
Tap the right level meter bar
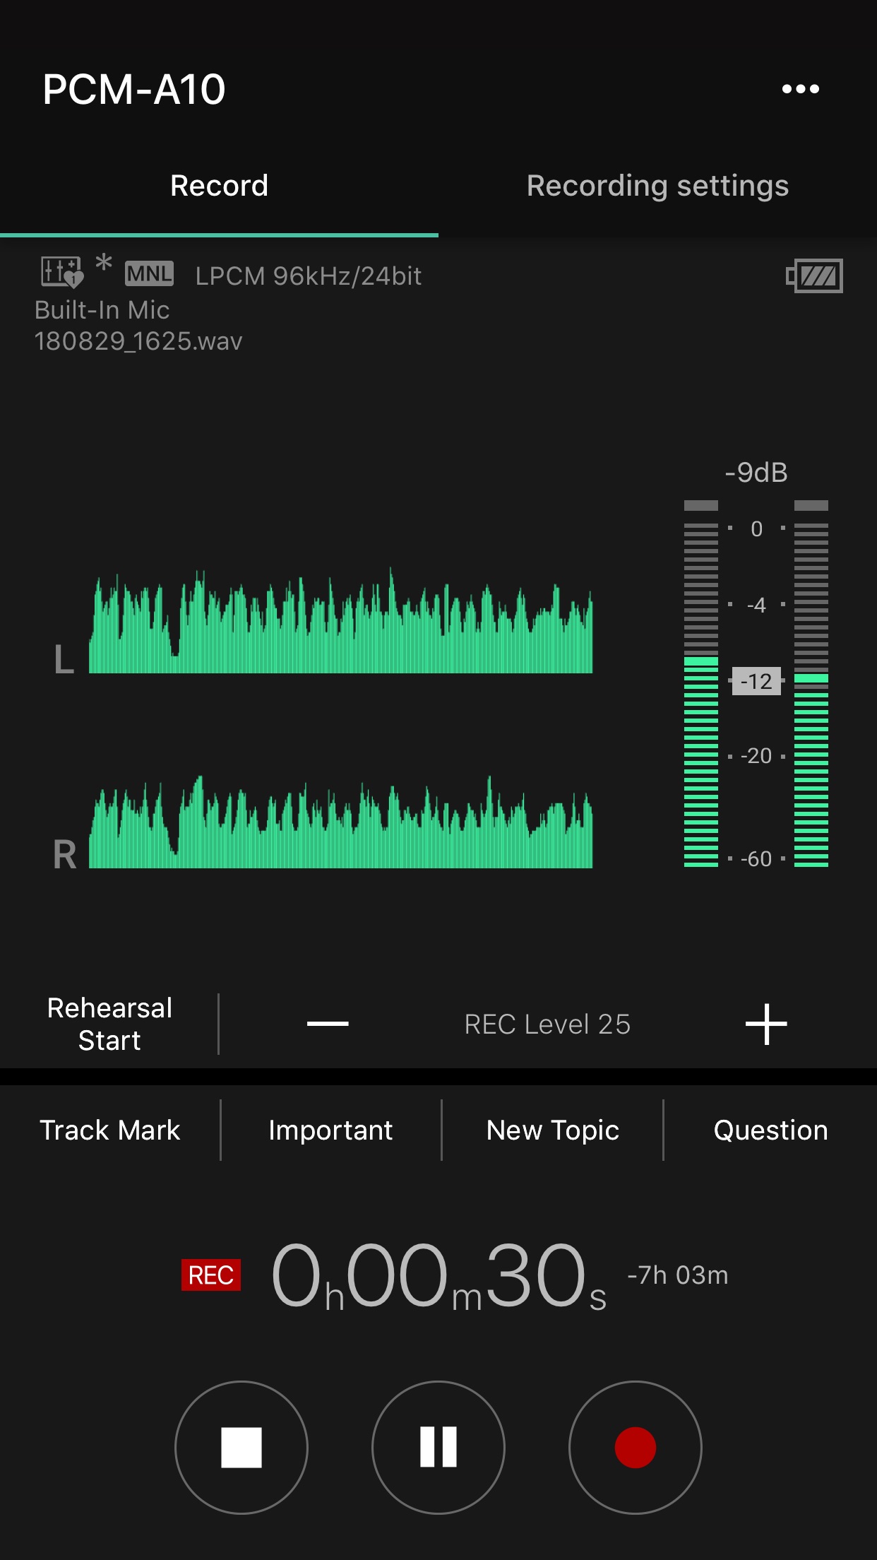coord(811,683)
